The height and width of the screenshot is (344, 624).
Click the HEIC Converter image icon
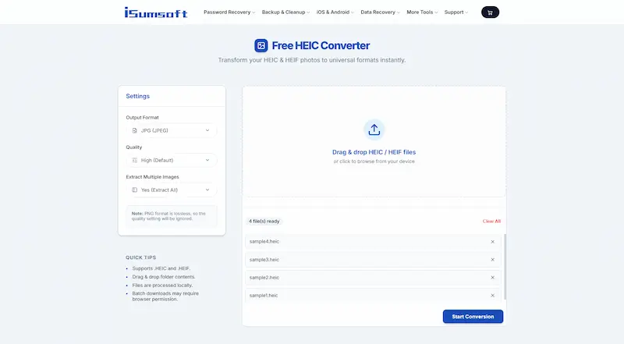(261, 46)
